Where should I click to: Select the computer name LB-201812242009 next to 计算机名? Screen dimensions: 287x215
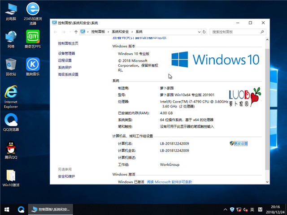click(174, 143)
